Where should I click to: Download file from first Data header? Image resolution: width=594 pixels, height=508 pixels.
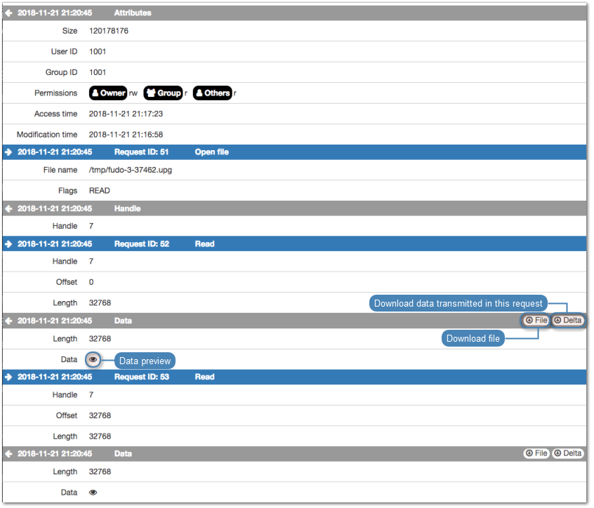(536, 320)
